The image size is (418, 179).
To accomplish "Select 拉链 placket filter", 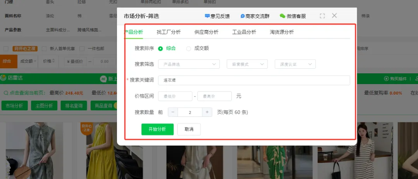I will pos(82,2).
